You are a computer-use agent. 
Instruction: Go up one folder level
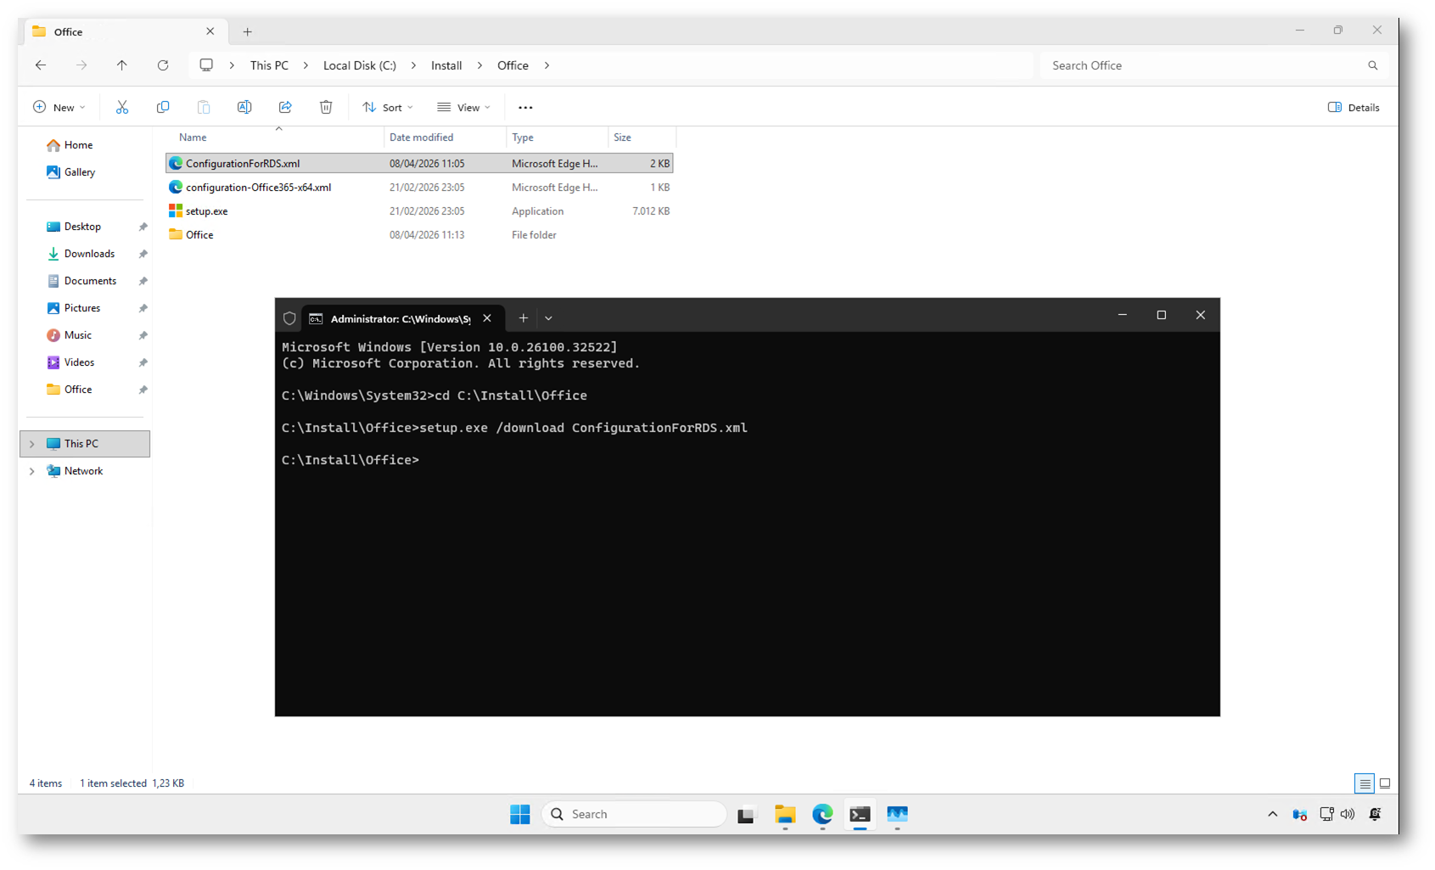pos(122,65)
